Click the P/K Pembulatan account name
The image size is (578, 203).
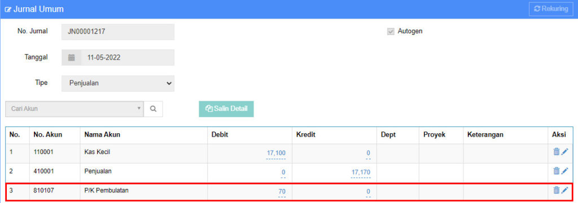click(106, 190)
